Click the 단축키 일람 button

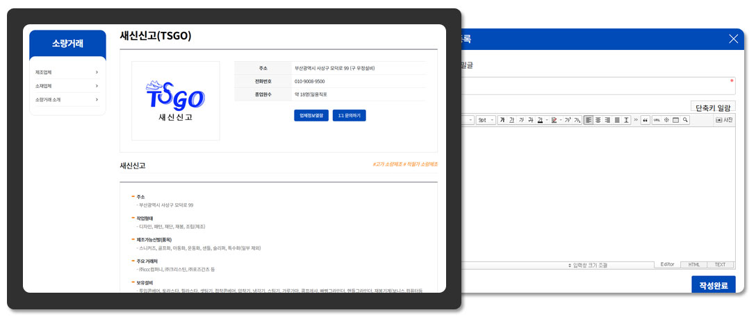coord(713,108)
